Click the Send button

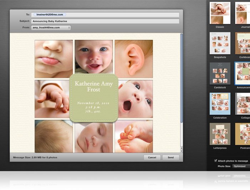(x=170, y=158)
